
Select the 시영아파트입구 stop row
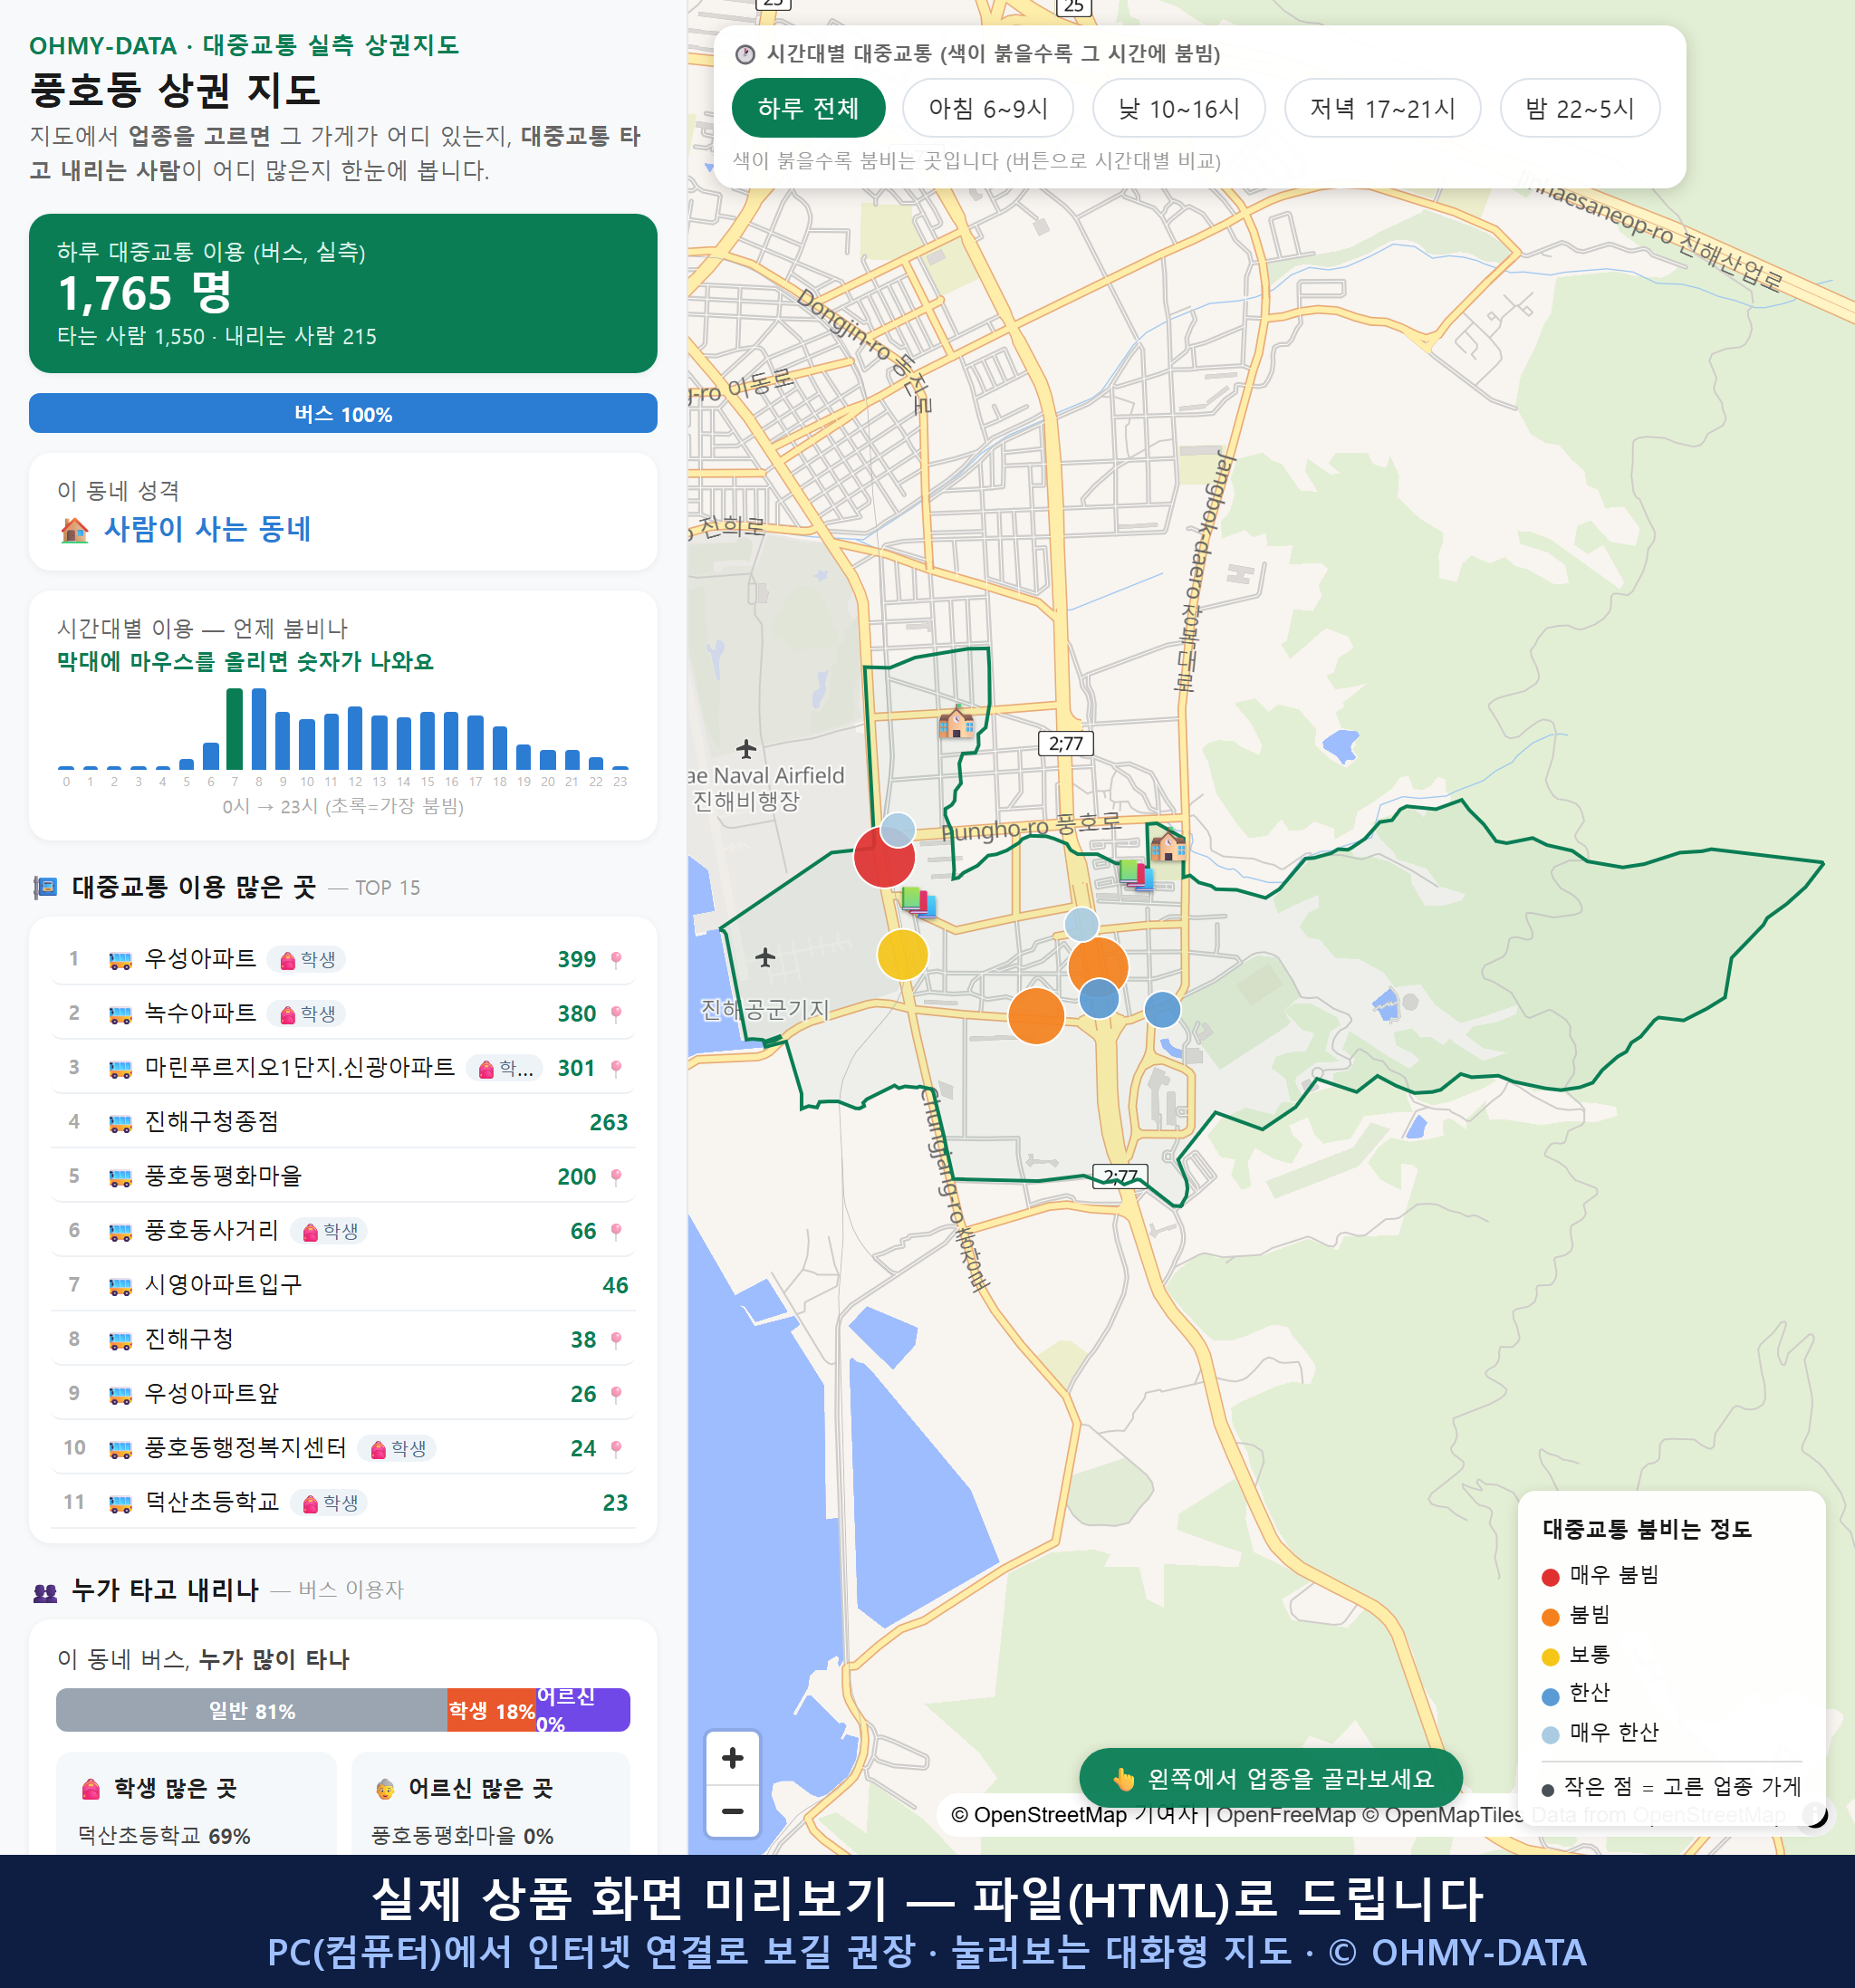(343, 1285)
